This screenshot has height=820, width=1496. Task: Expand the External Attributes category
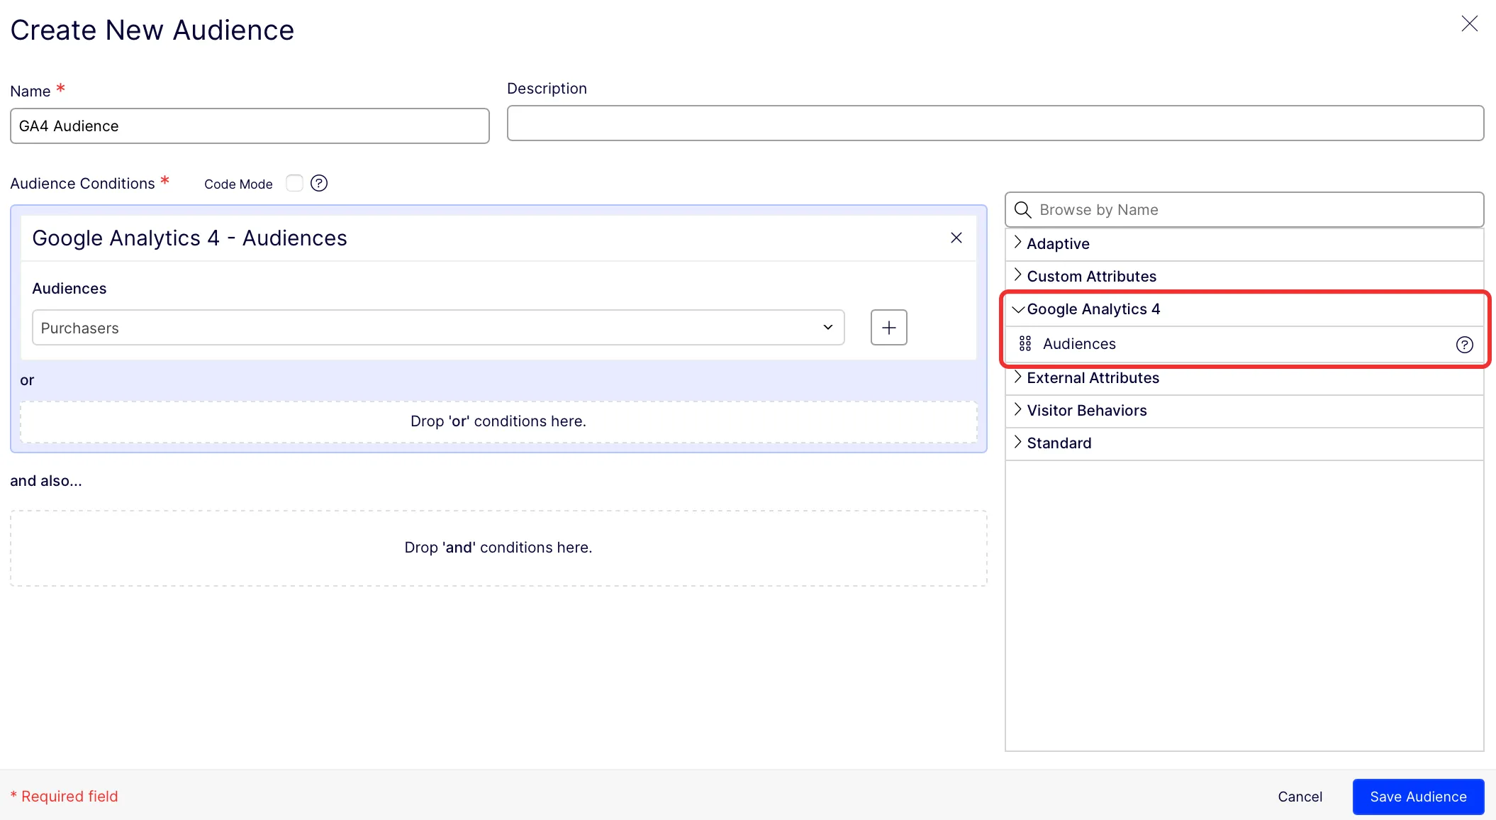pyautogui.click(x=1244, y=378)
